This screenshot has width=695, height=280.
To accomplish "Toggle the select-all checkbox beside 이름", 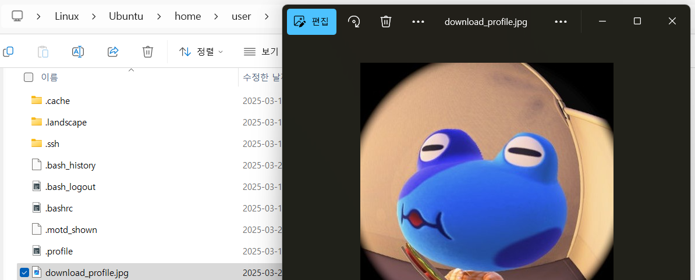I will tap(29, 77).
